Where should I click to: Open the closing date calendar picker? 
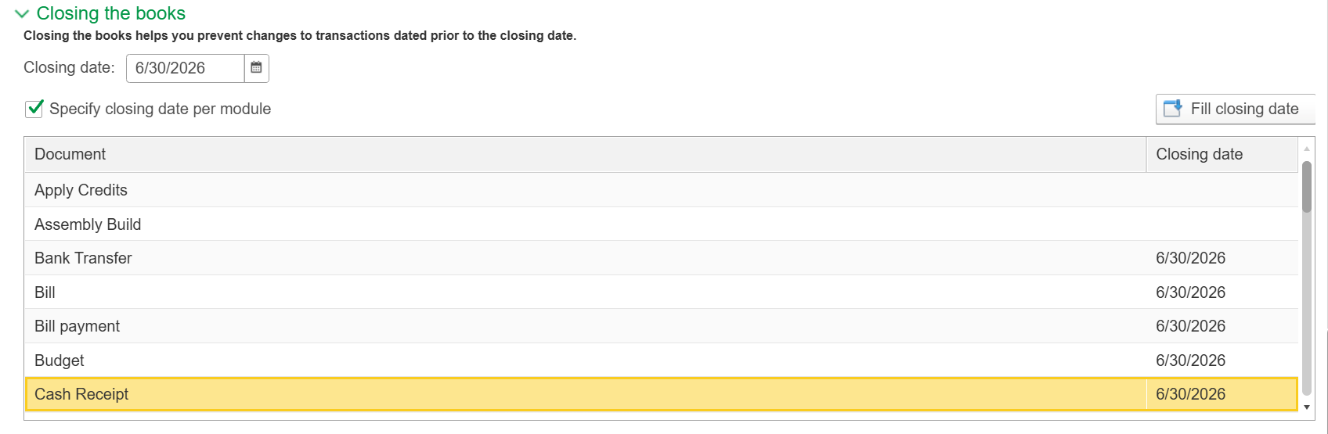256,68
